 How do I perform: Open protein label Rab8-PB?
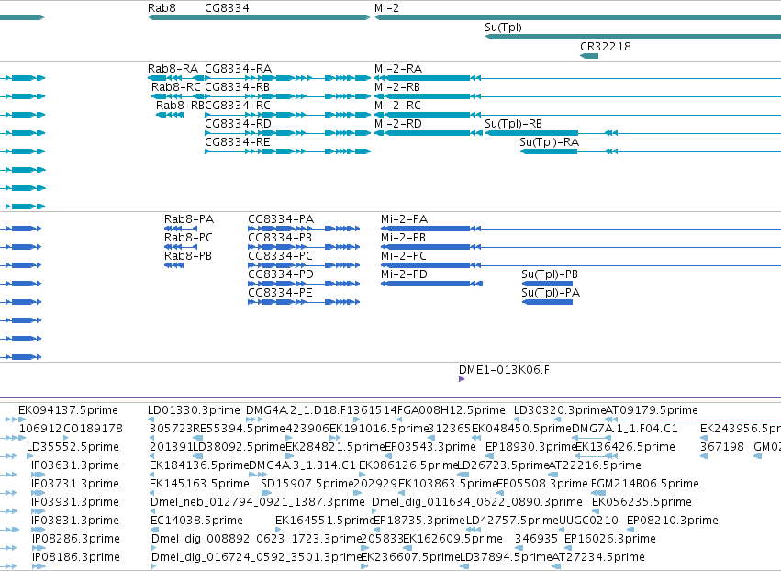tap(188, 256)
